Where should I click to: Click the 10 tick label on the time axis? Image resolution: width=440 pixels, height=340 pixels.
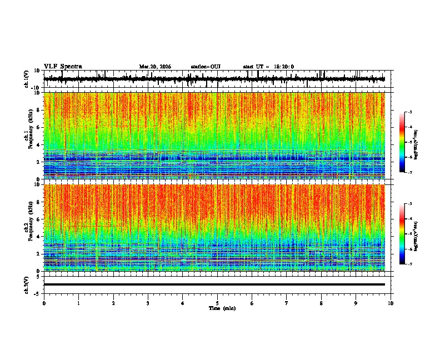point(391,303)
